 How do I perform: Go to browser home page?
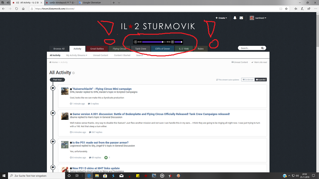click(23, 9)
